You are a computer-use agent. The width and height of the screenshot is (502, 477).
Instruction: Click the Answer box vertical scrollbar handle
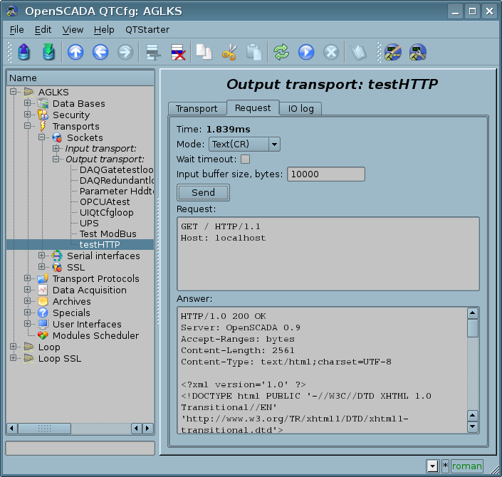(x=472, y=328)
